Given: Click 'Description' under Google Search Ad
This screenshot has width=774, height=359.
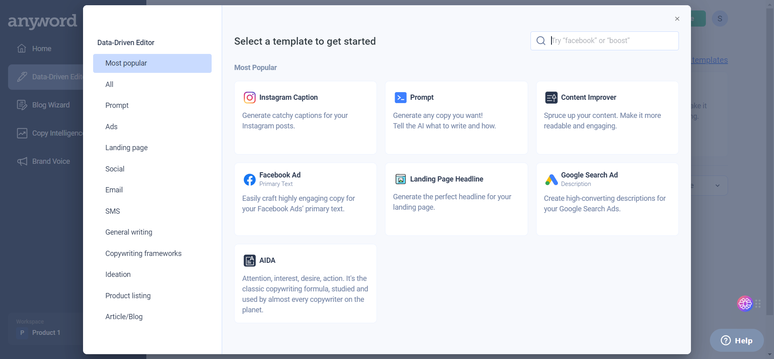Looking at the screenshot, I should coord(576,184).
